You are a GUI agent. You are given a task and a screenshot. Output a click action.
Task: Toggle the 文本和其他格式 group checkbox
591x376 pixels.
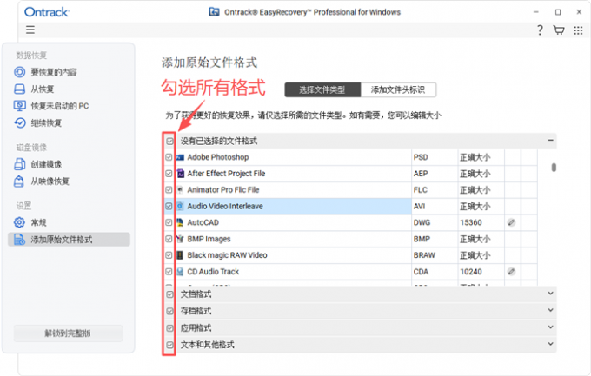(x=169, y=345)
